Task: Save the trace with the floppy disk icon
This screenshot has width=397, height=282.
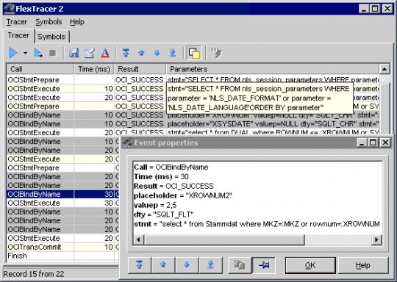Action: pyautogui.click(x=74, y=53)
